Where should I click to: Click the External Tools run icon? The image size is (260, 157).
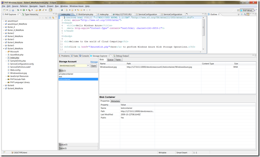(29, 10)
